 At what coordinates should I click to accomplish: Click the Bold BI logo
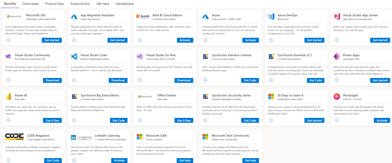tap(143, 16)
